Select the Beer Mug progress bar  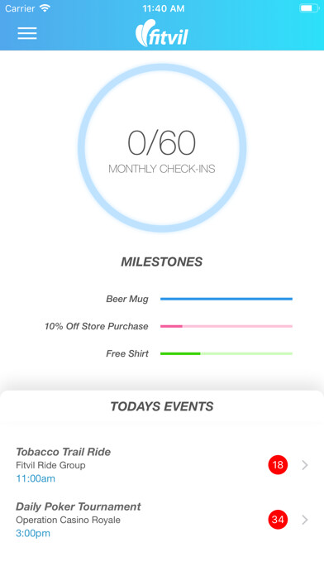coord(226,299)
